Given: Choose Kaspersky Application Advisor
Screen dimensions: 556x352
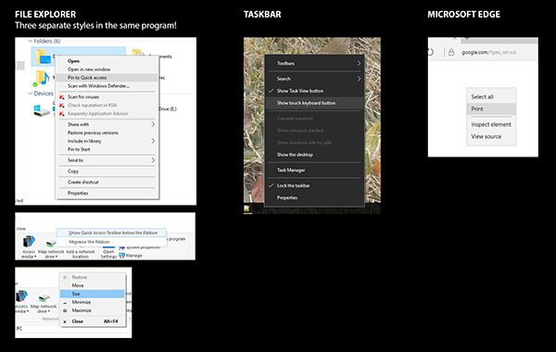Looking at the screenshot, I should (x=107, y=114).
